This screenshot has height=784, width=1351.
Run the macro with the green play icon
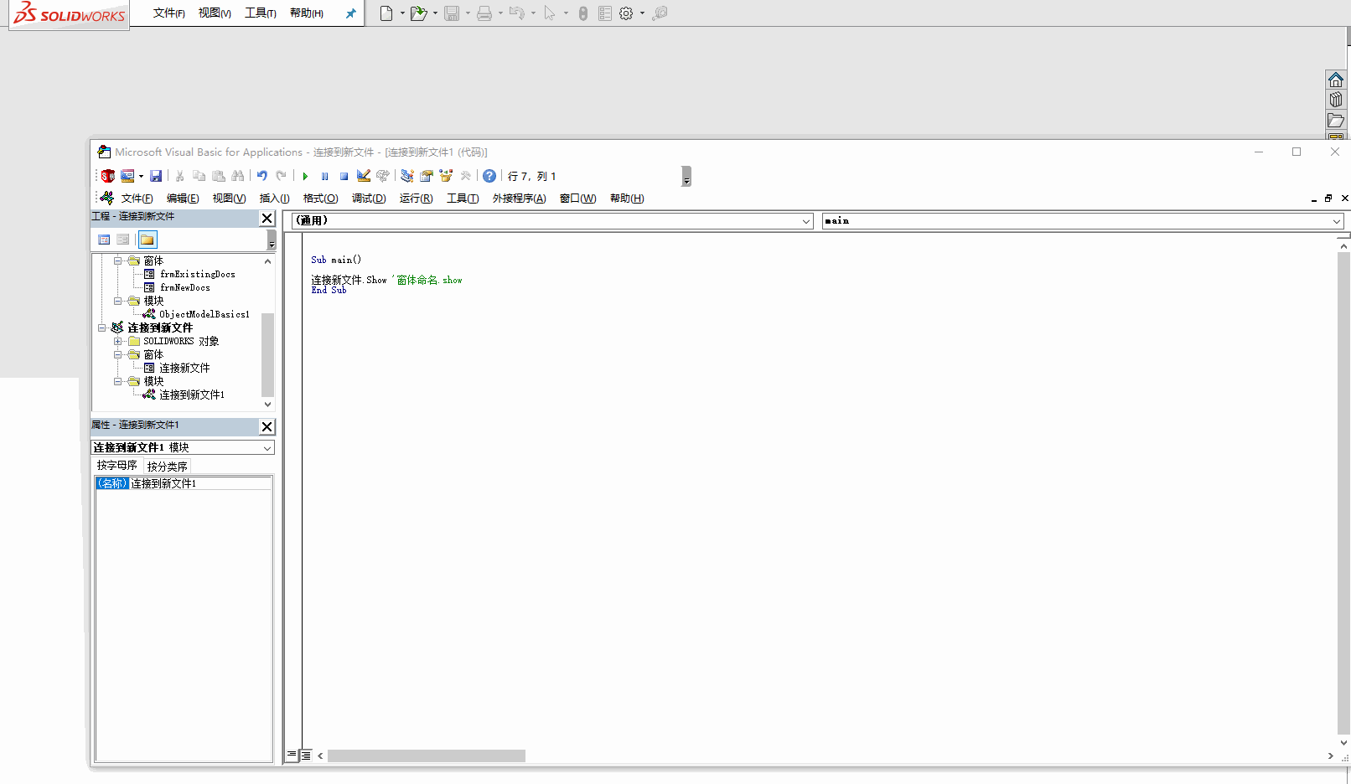pos(305,176)
